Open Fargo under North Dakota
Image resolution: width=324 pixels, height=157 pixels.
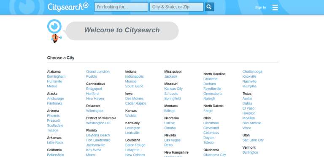tap(208, 111)
